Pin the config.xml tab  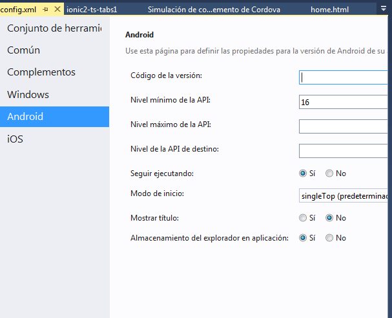tap(46, 10)
